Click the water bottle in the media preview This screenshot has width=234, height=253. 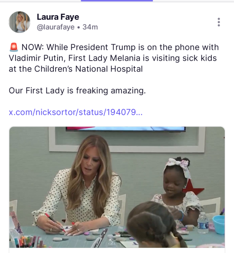(x=203, y=223)
